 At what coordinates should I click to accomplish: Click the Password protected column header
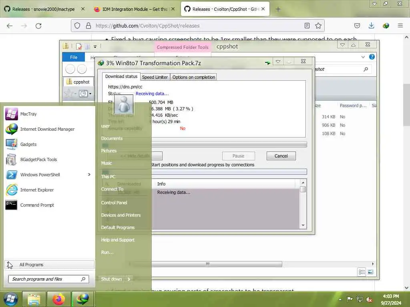coord(353,106)
